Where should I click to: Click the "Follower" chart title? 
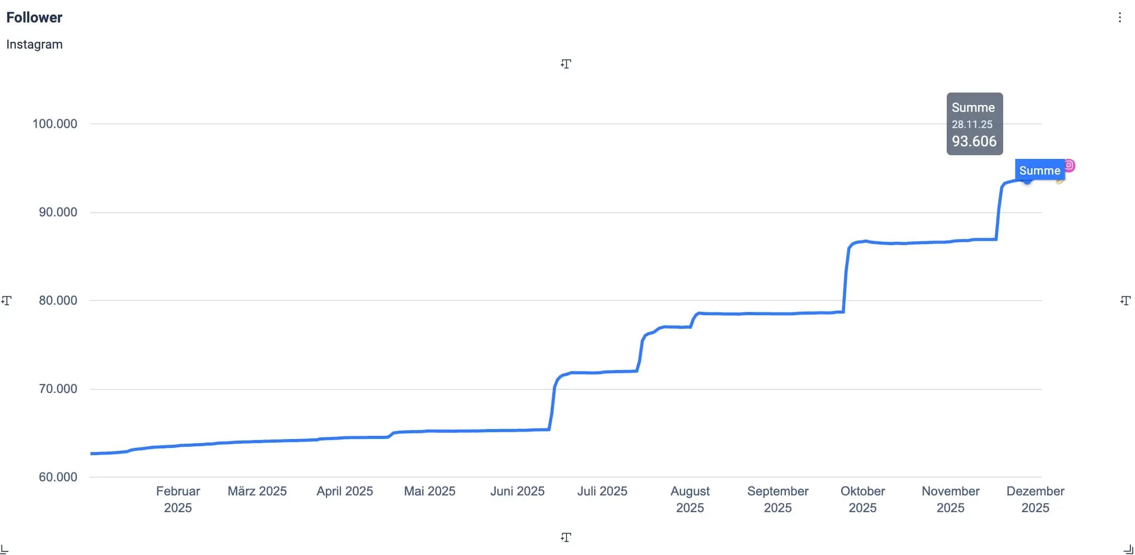(34, 17)
